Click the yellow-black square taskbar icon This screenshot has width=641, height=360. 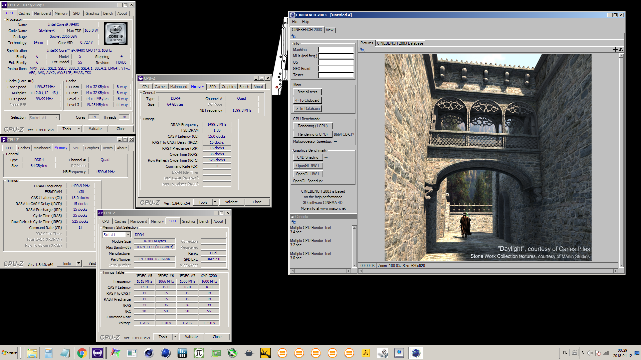point(266,353)
